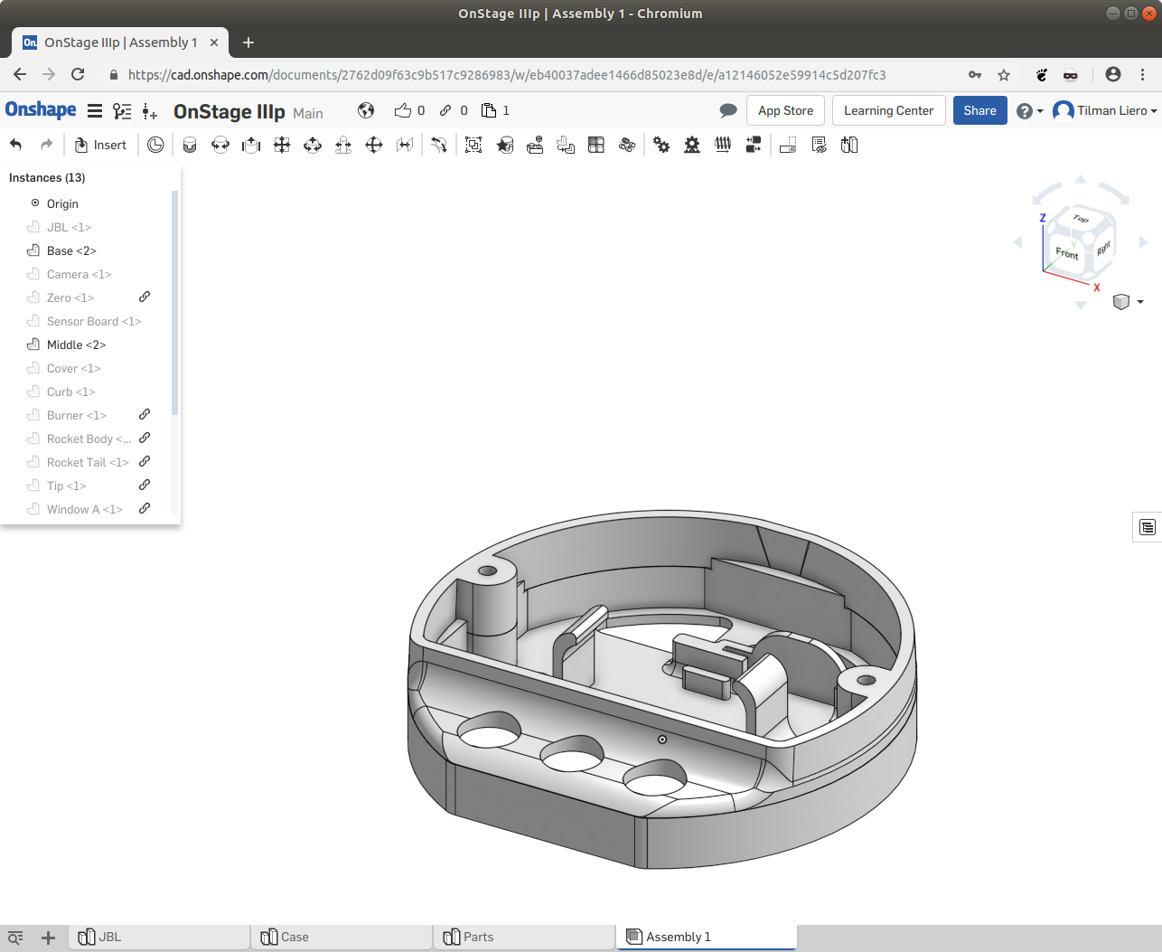Select the Gear relation tool
1162x952 pixels.
(661, 145)
